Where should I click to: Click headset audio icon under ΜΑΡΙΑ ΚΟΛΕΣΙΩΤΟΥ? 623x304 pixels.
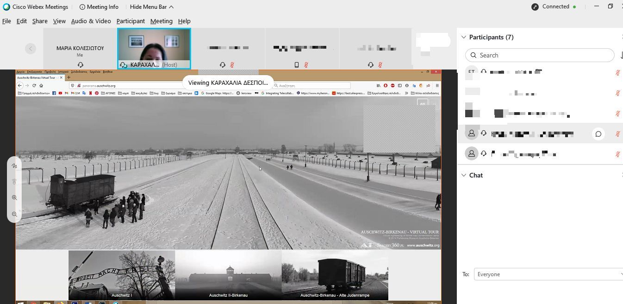tap(80, 65)
